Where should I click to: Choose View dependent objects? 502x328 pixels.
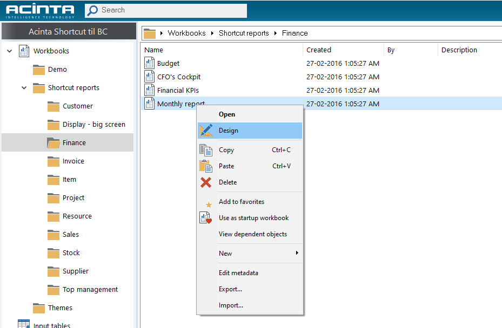click(x=250, y=234)
